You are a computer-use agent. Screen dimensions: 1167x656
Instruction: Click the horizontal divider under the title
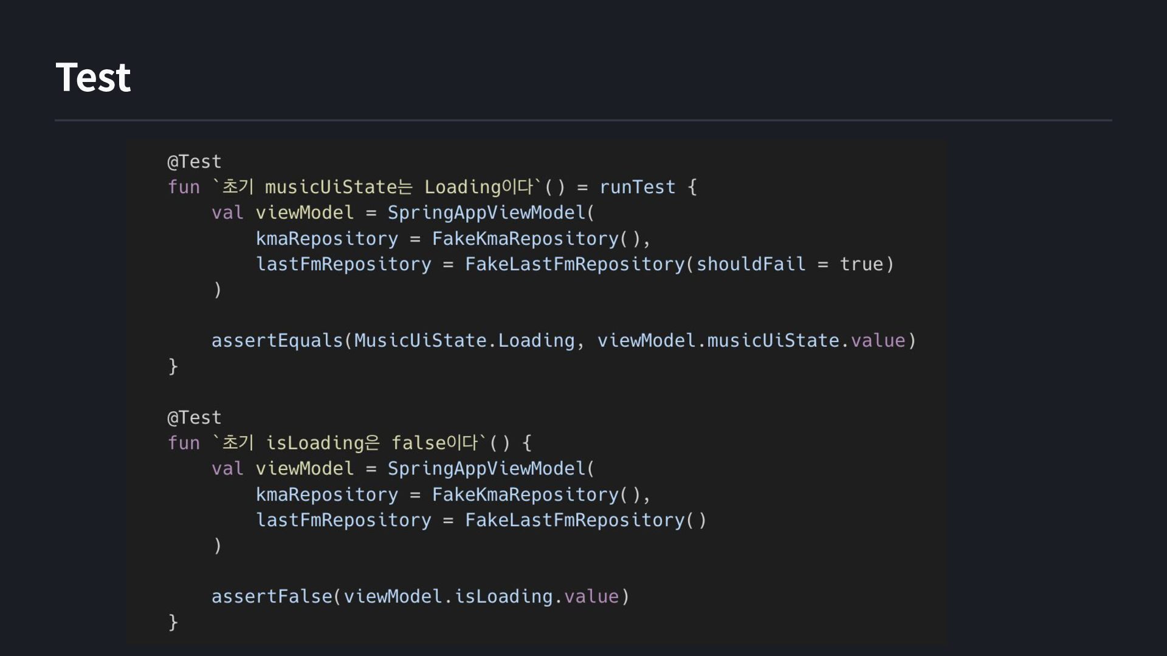point(583,120)
